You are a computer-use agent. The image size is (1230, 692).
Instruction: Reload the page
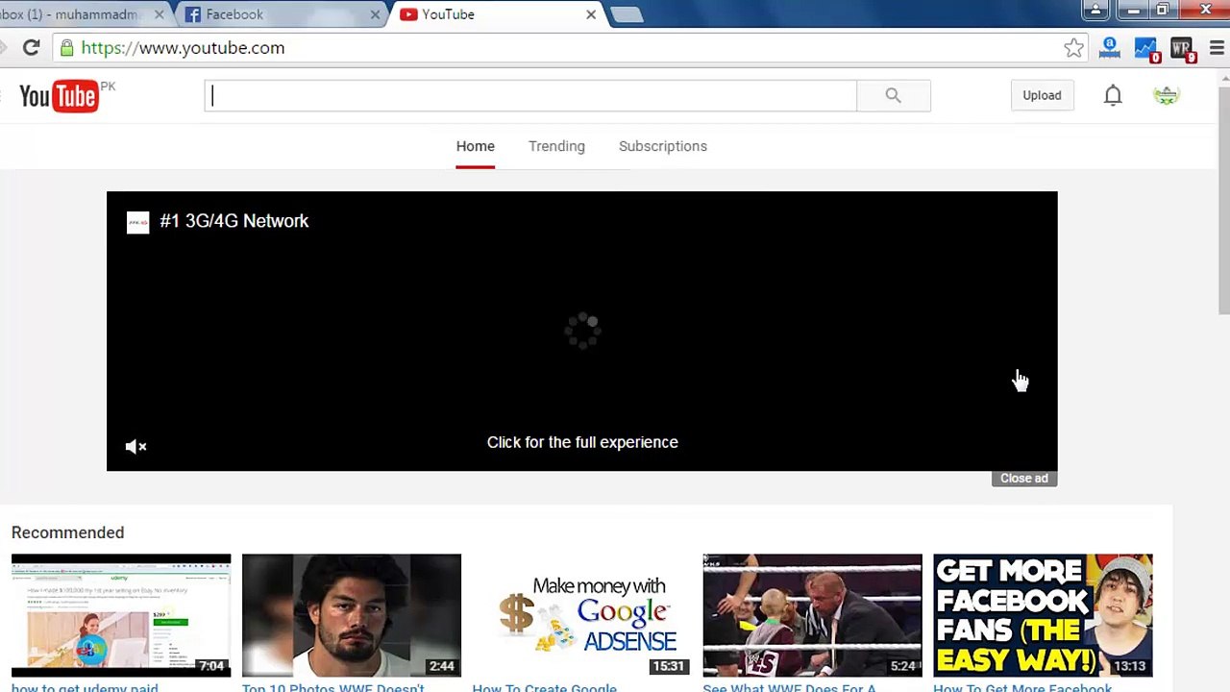click(31, 47)
